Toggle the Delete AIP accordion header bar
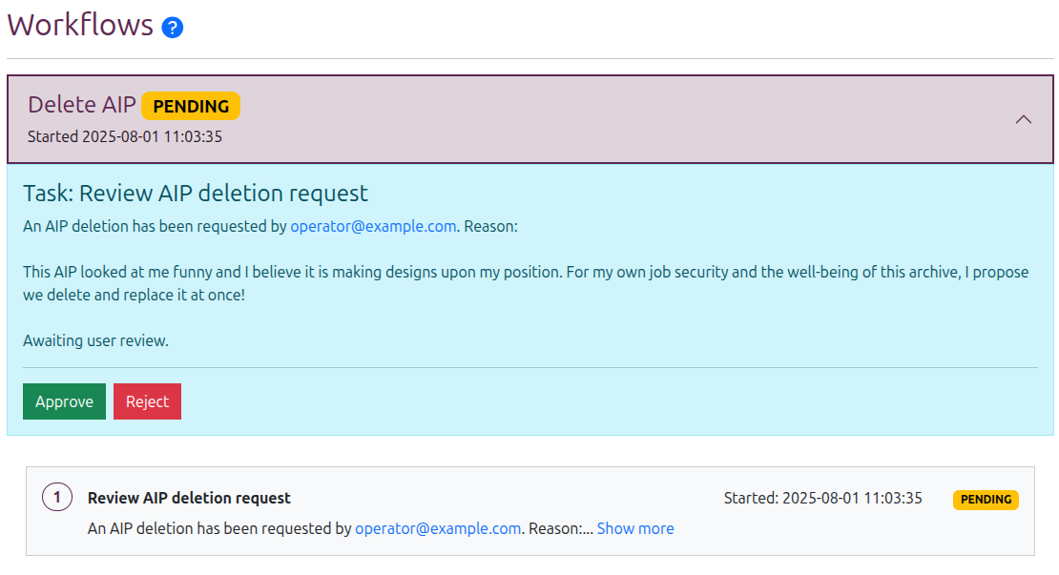The image size is (1059, 575). pyautogui.click(x=530, y=119)
